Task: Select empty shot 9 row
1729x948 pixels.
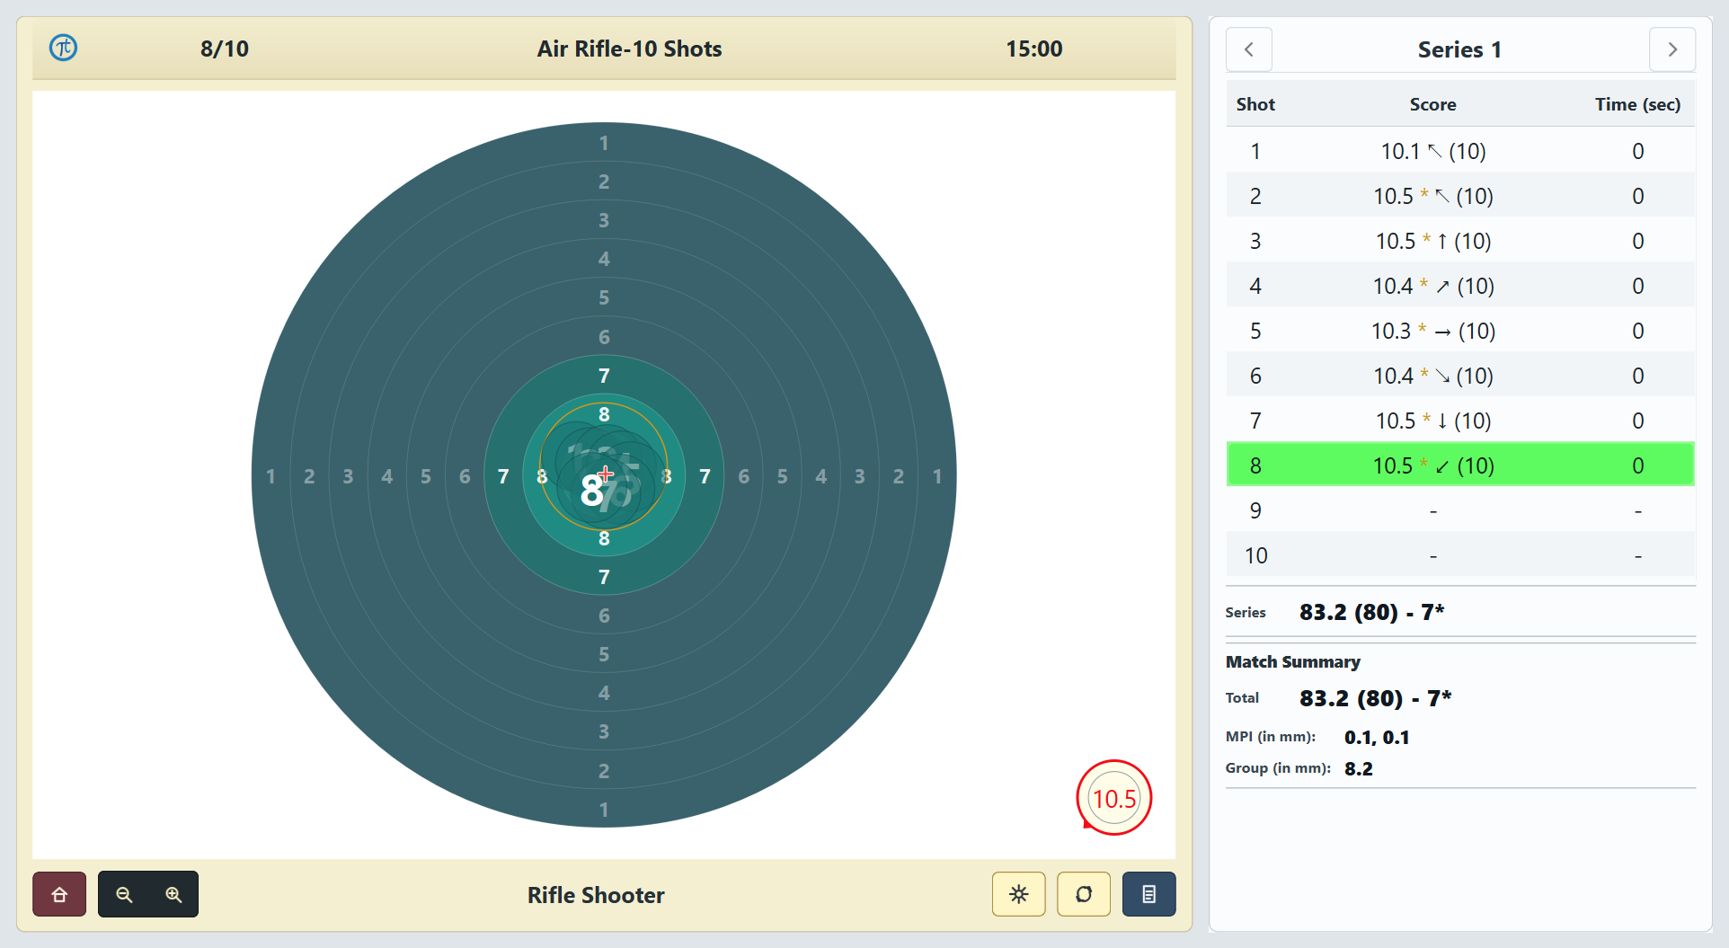Action: (x=1460, y=510)
